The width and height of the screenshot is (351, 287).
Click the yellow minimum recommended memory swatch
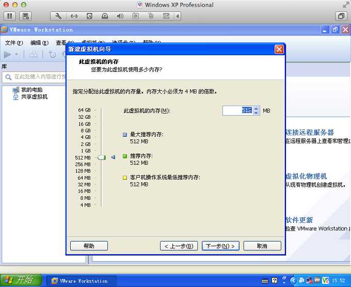(x=125, y=178)
